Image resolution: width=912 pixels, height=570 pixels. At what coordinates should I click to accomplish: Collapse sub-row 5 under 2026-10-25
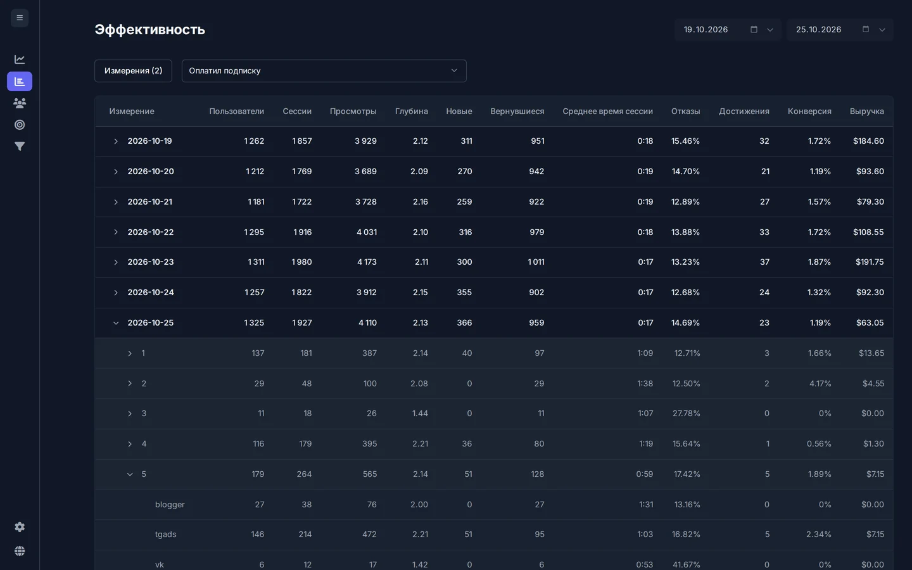[x=130, y=474]
